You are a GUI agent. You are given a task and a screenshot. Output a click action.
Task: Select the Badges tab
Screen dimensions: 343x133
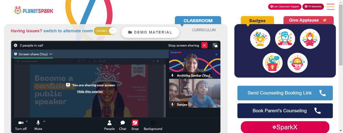coord(258,21)
